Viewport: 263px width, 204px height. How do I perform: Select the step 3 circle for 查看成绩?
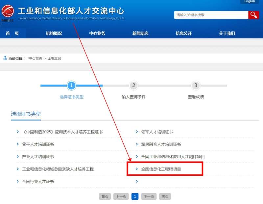(195, 85)
